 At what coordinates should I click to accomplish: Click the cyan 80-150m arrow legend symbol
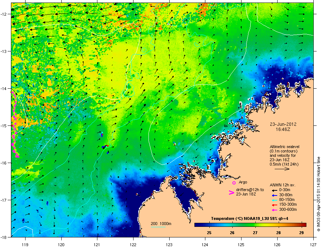point(274,200)
